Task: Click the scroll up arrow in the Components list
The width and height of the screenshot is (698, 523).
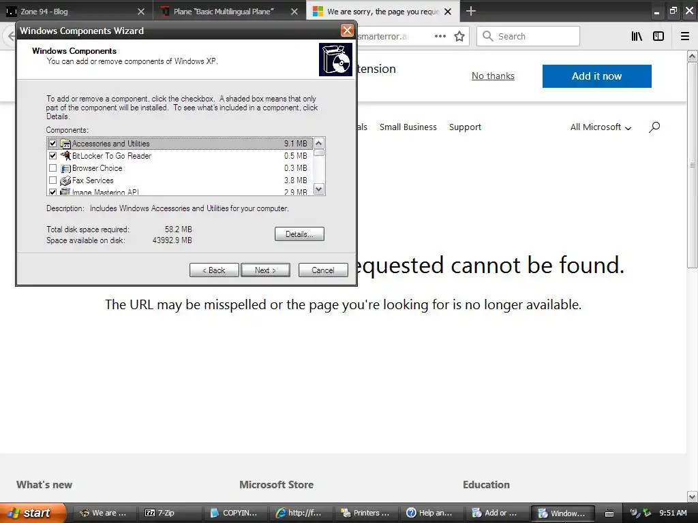Action: 319,143
